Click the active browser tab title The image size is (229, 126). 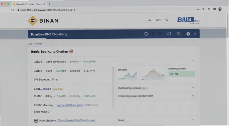(29, 4)
